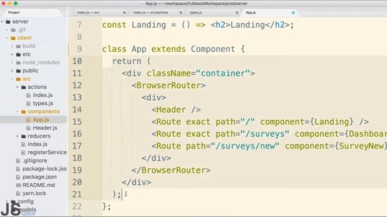This screenshot has width=387, height=217.
Task: Click file icon beside .gitignore
Action: tap(18, 161)
